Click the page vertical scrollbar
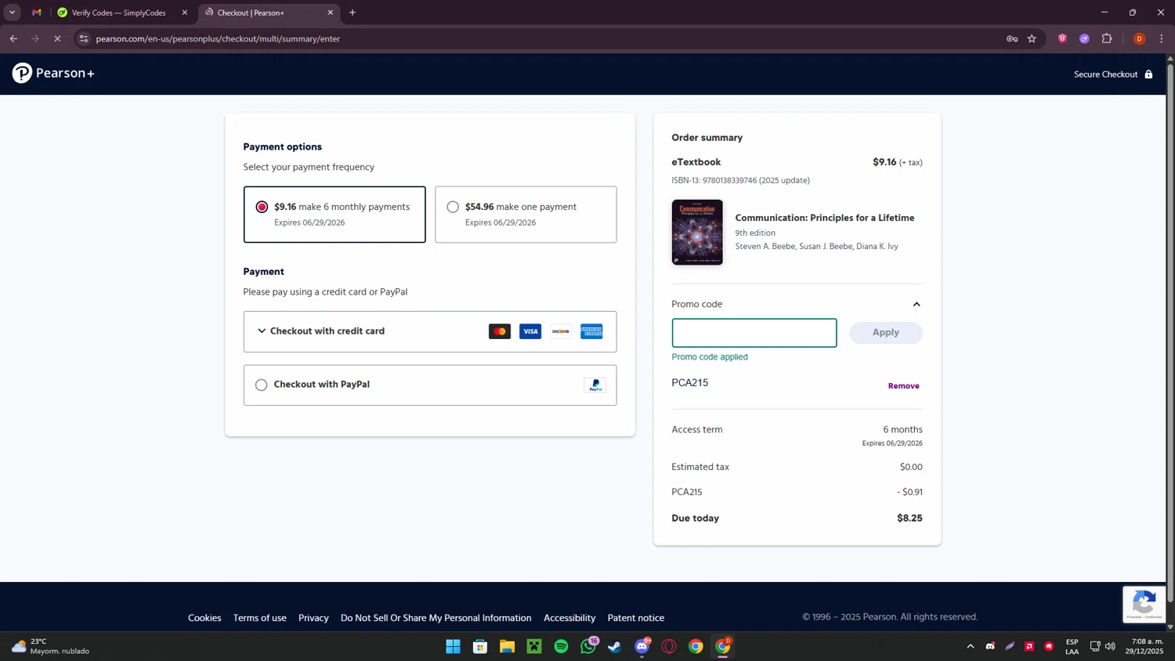 click(1170, 332)
